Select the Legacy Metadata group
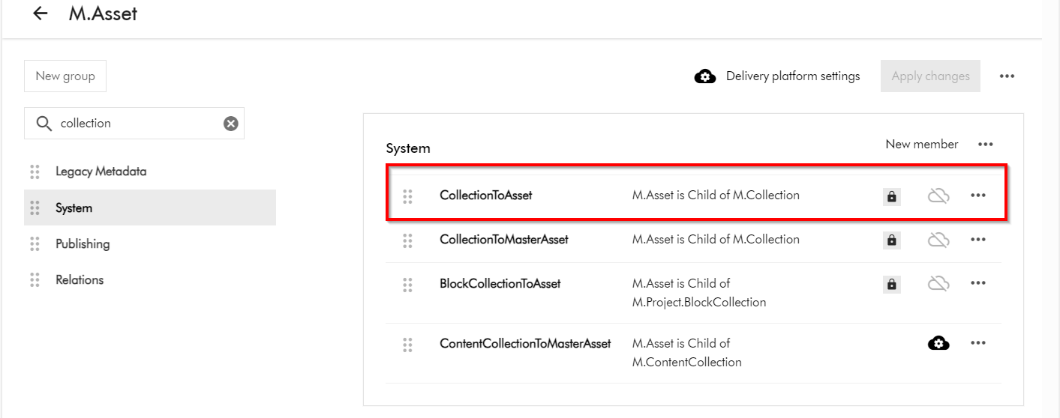This screenshot has width=1060, height=418. point(101,172)
